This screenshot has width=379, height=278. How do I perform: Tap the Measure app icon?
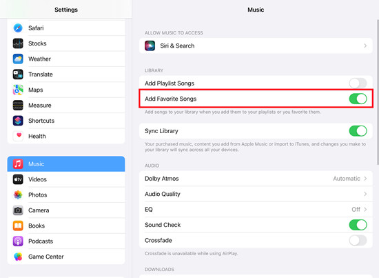click(18, 106)
